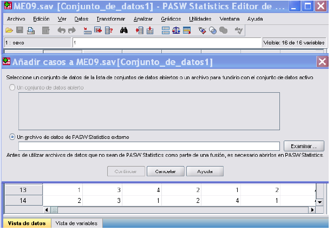Screen dimensions: 333x236
Task: Click the Use variable sets circles icon
Action: coord(213,30)
